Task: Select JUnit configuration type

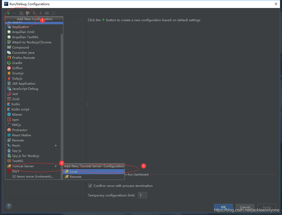Action: pyautogui.click(x=33, y=99)
